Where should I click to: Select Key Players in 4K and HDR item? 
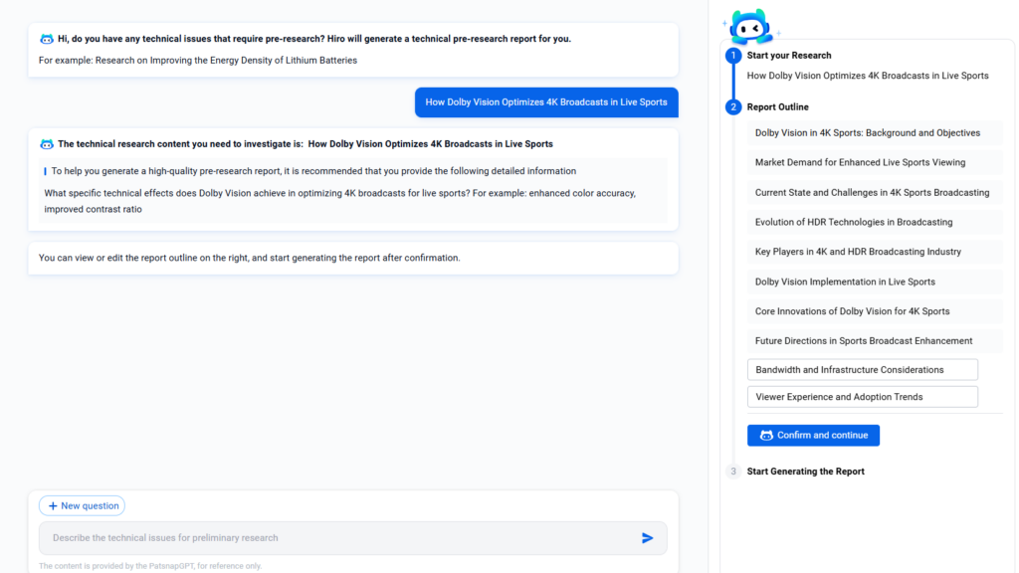[x=858, y=252]
